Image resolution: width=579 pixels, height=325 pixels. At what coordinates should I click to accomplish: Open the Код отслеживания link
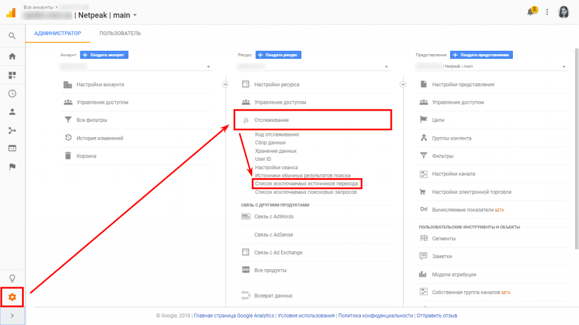tap(277, 135)
